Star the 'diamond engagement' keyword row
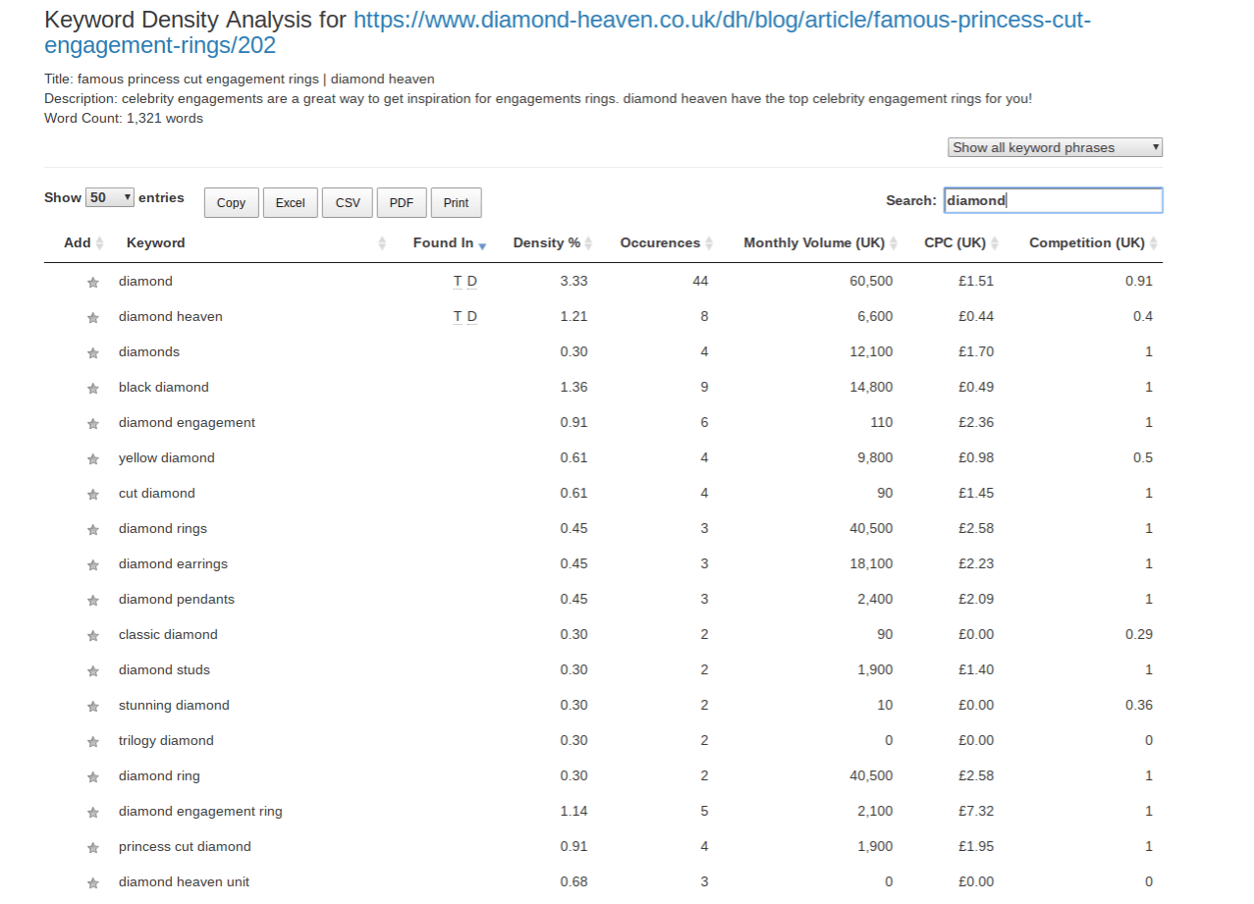 pos(93,424)
